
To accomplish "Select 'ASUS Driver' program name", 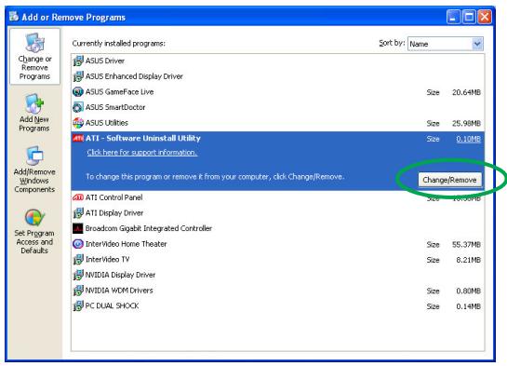I will coord(105,61).
